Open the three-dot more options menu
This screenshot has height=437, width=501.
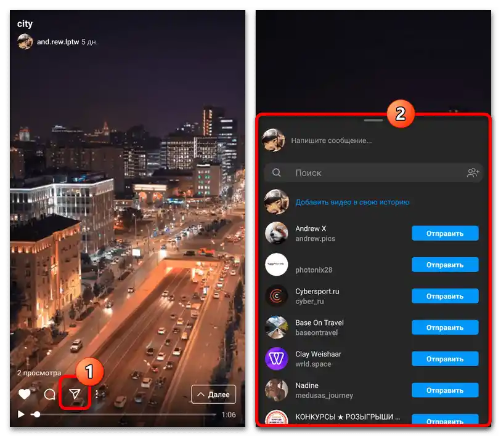click(x=97, y=395)
